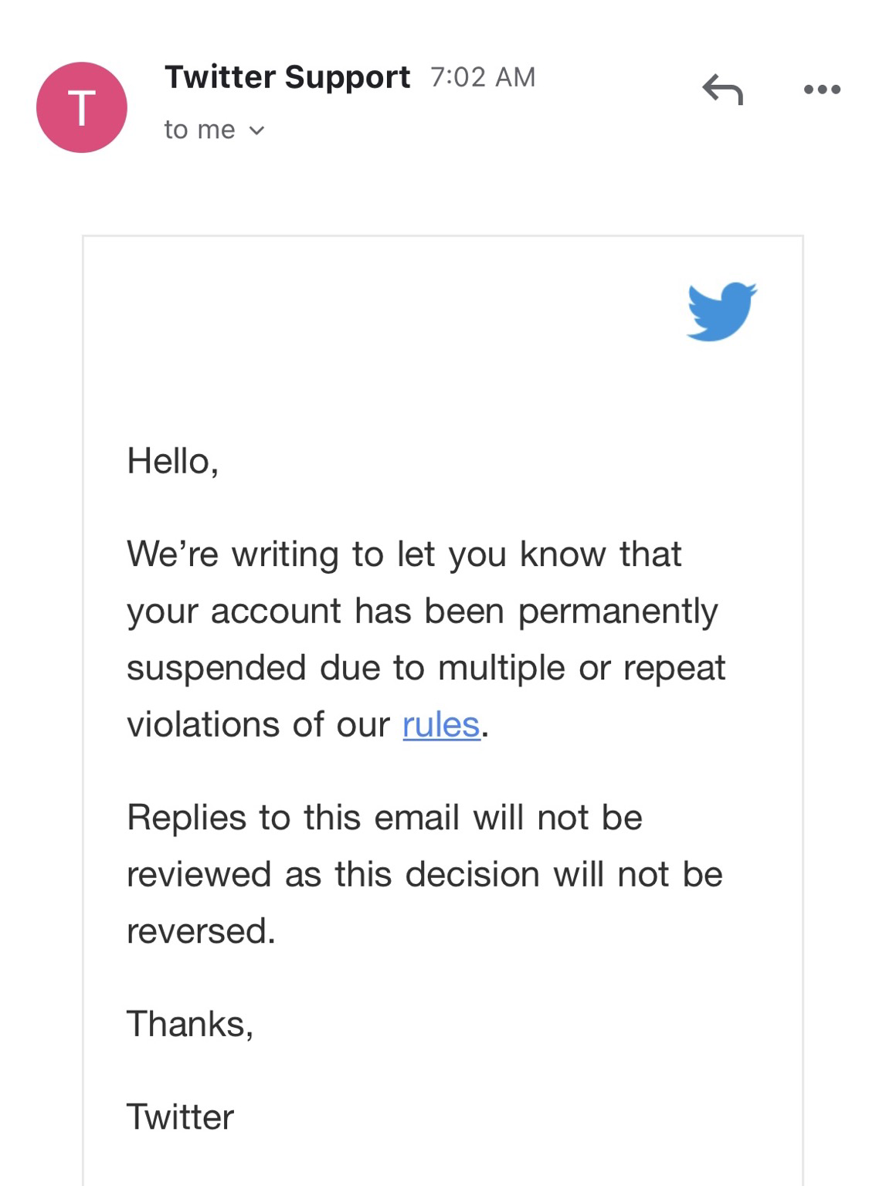Click the word "permanently" in the email
Viewport: 886px width, 1186px height.
click(x=618, y=612)
